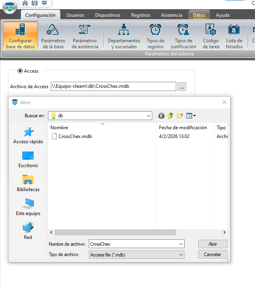Click the map icon in quick toolbar
Viewport: 255px width, 286px height.
pos(34,3)
